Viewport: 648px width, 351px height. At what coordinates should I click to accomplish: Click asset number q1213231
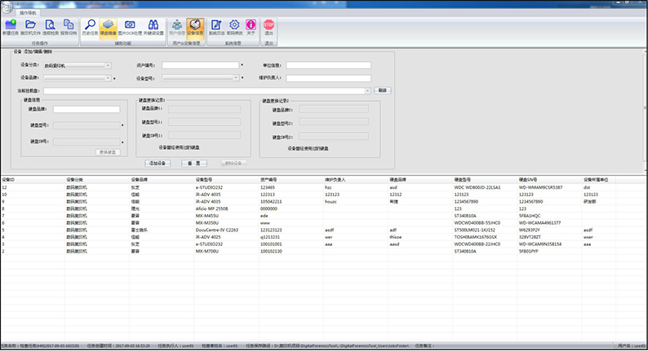tap(270, 237)
